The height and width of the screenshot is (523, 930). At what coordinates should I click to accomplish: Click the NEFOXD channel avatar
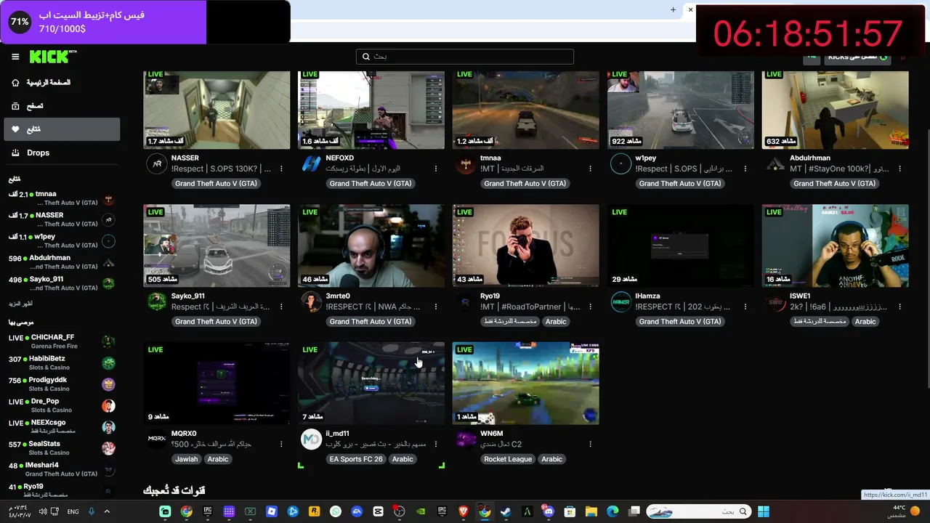pos(311,164)
